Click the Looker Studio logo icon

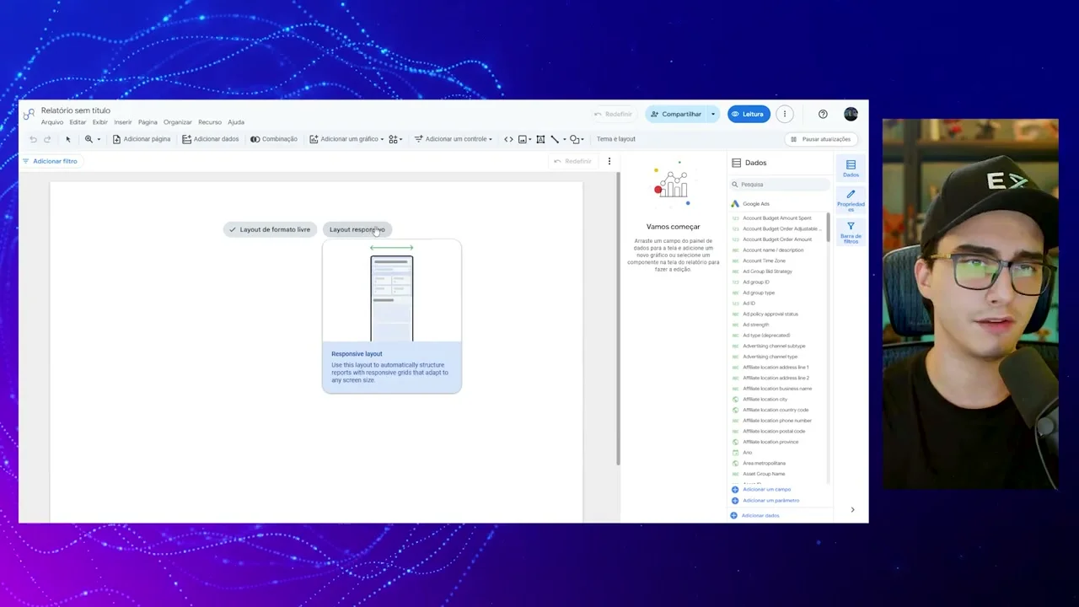29,114
